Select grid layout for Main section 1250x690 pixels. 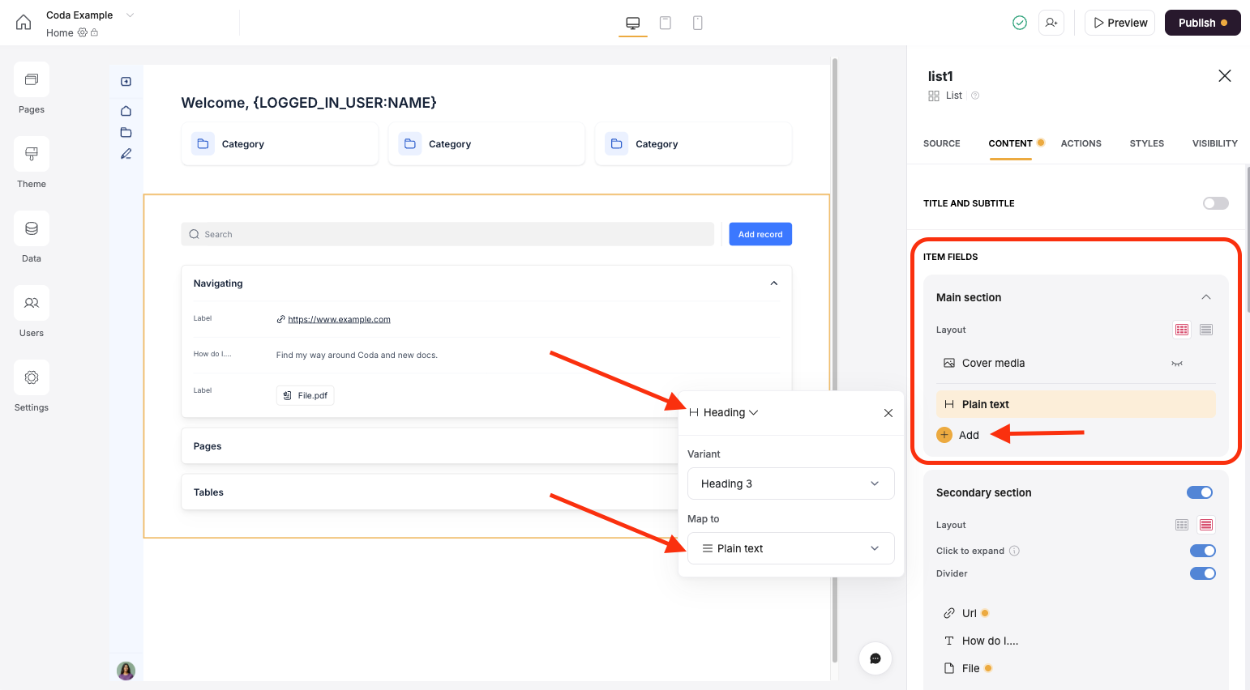coord(1182,330)
